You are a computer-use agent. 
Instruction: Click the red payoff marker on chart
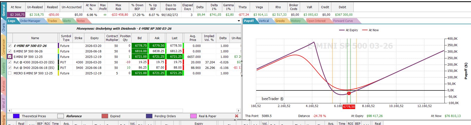click(x=349, y=93)
